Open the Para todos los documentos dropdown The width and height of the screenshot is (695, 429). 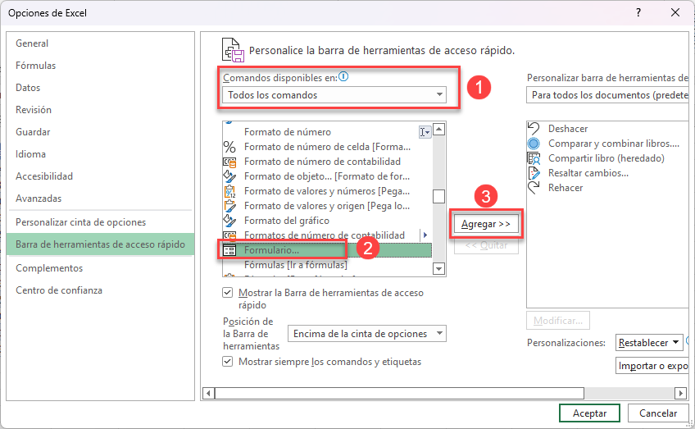(607, 95)
